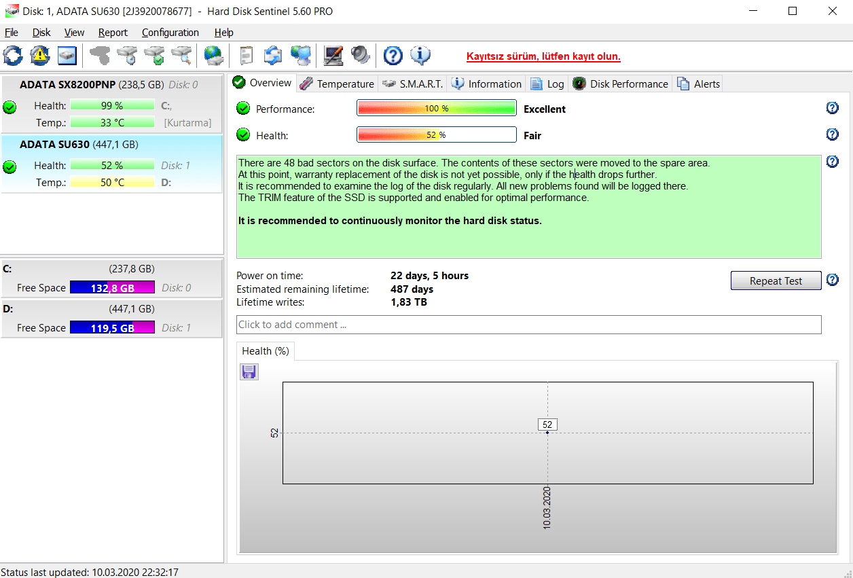Click the grayed-out gray blob toolbar icon

pyautogui.click(x=100, y=56)
